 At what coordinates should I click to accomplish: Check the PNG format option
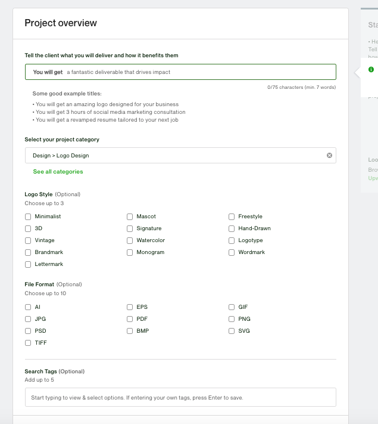pos(233,319)
